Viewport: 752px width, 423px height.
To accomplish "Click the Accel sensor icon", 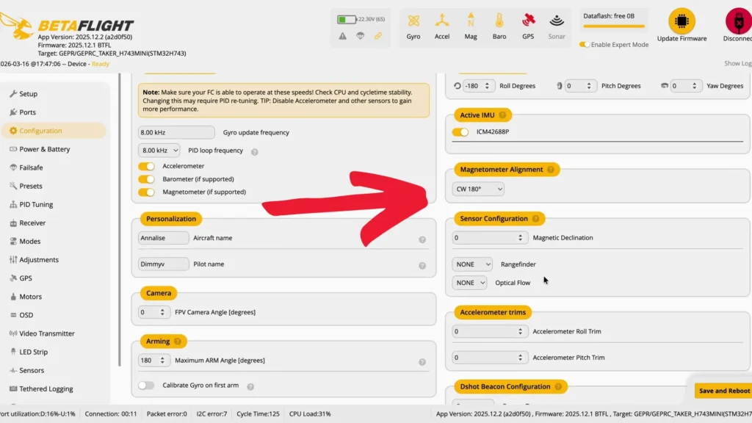I will coord(442,21).
